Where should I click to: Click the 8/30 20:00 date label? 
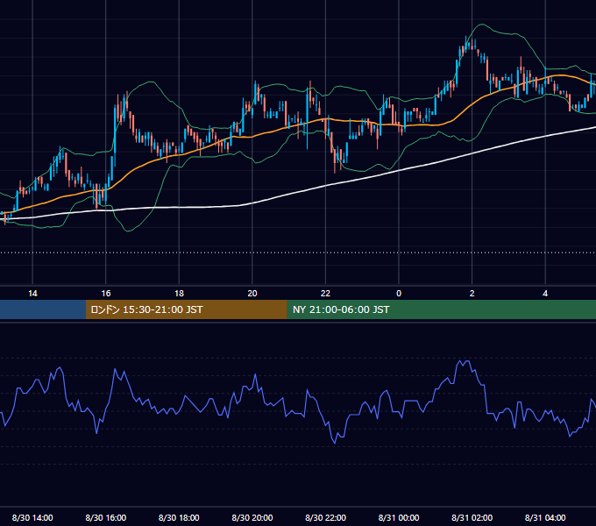click(x=252, y=517)
